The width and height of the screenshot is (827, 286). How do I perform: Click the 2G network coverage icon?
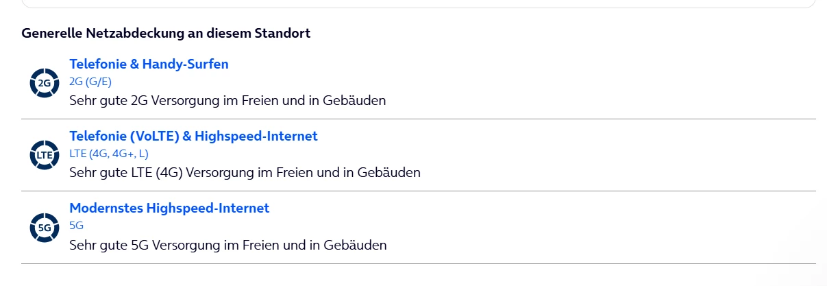point(45,83)
